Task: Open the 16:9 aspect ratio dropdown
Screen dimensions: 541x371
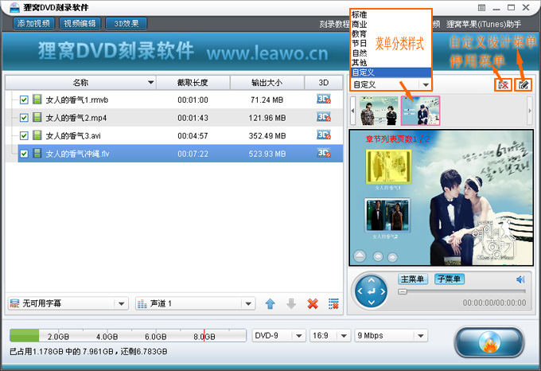Action: [x=329, y=335]
